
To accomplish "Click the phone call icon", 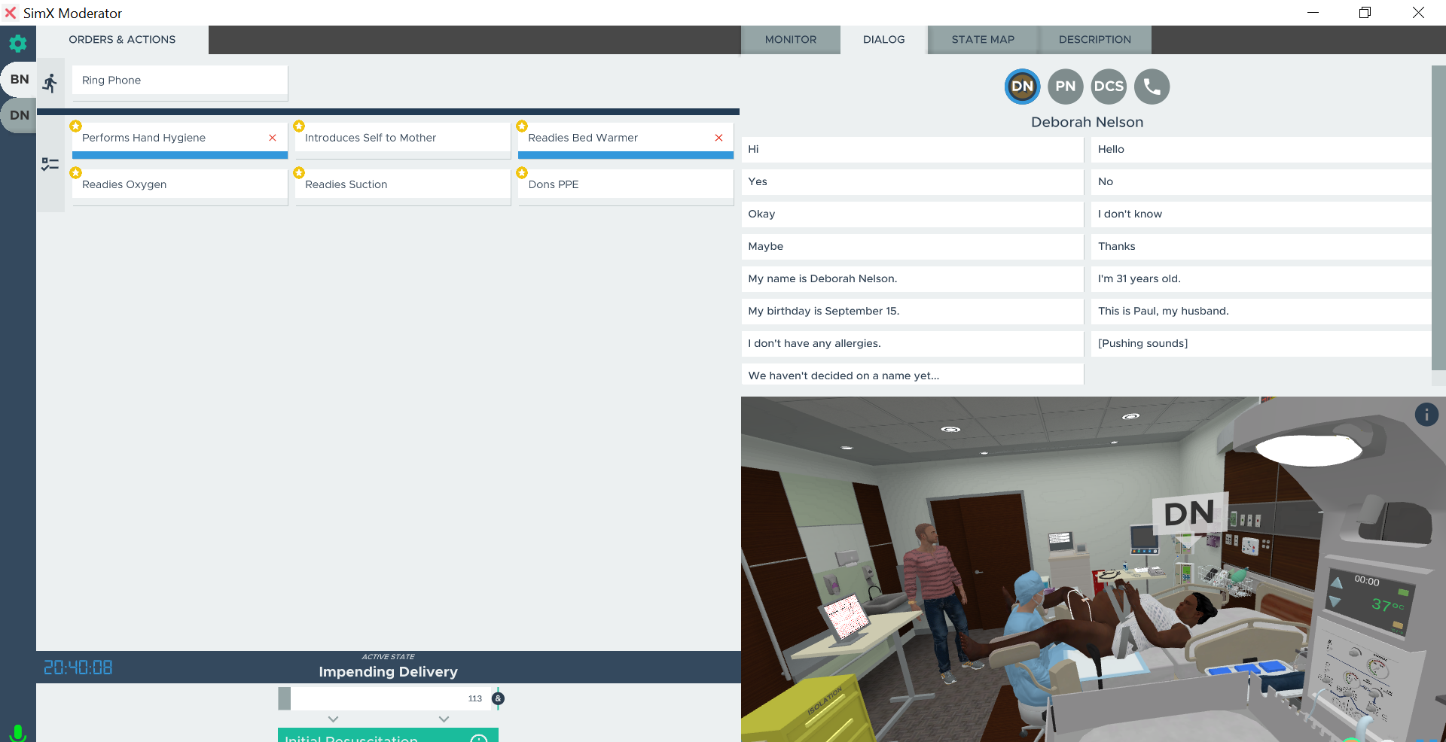I will 1152,87.
